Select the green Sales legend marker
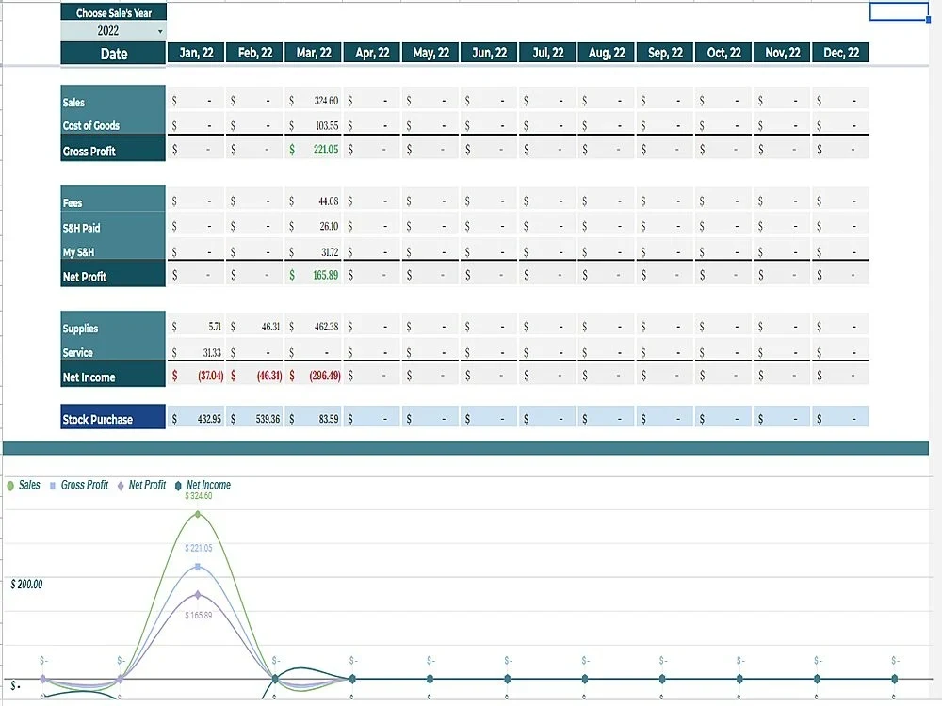 10,485
